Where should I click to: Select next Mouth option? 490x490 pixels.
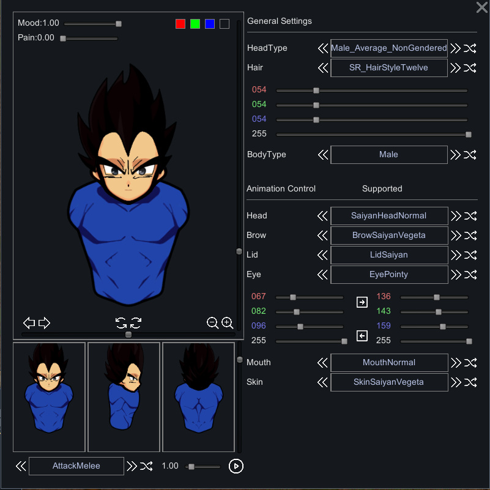(456, 363)
